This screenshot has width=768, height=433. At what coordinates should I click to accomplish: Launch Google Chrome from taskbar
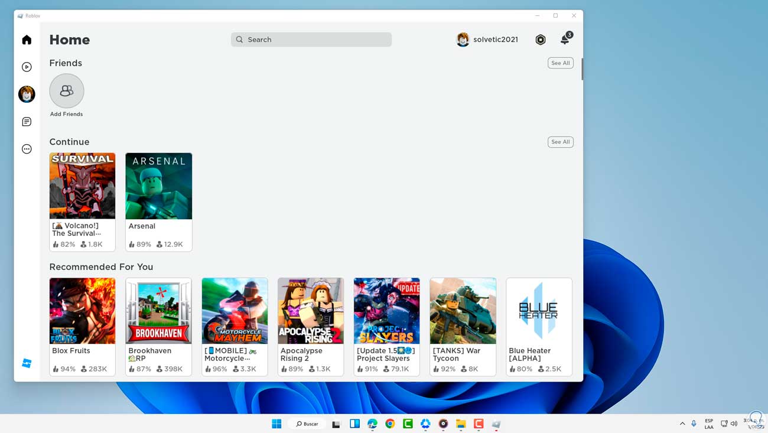[x=390, y=424]
